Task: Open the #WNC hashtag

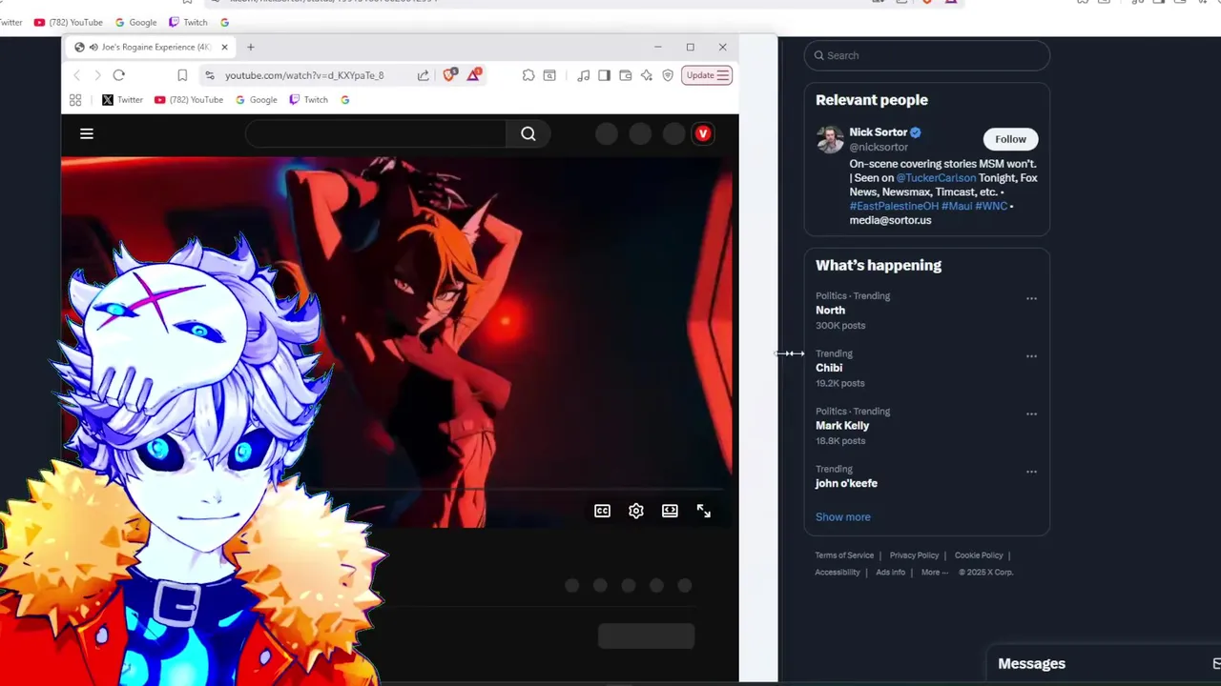Action: 991,206
